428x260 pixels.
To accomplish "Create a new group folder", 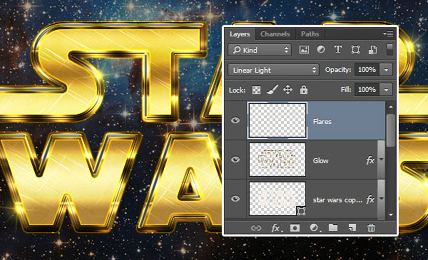I will click(333, 227).
